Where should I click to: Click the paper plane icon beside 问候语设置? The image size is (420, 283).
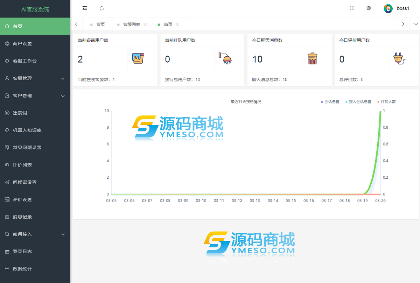tap(7, 182)
